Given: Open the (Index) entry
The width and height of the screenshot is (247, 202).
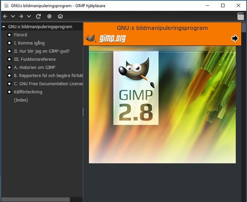Looking at the screenshot, I should (x=21, y=100).
